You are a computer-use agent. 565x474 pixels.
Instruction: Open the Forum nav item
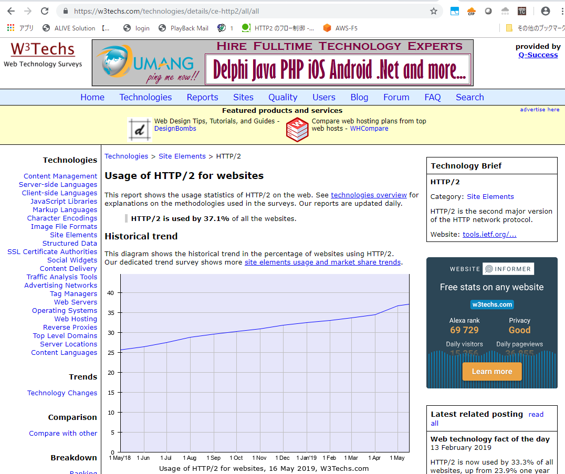(x=396, y=97)
